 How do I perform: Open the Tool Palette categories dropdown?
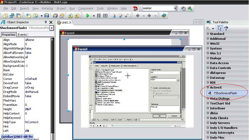213,29
